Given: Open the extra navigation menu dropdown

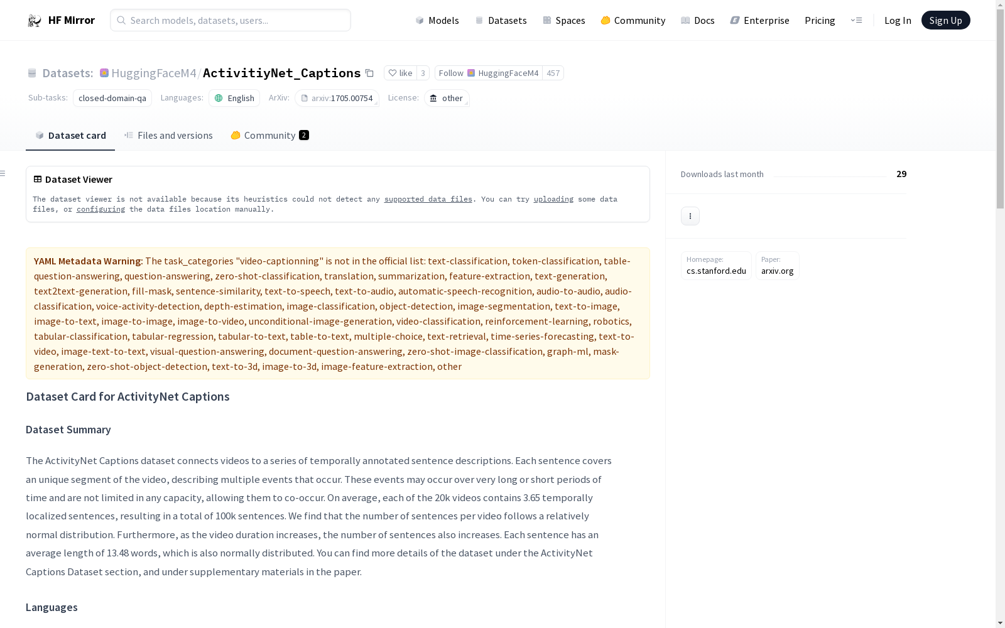Looking at the screenshot, I should tap(857, 20).
